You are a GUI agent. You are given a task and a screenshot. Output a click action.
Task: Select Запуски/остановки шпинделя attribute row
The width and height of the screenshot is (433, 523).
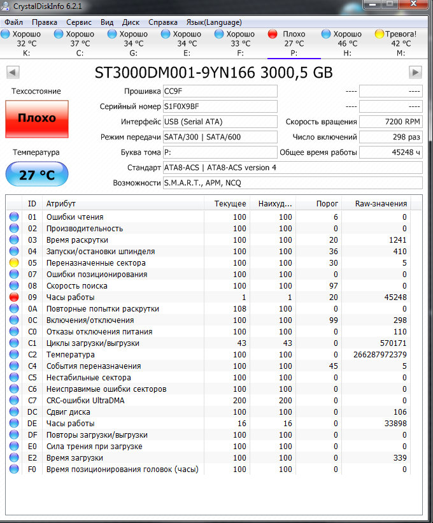click(209, 251)
